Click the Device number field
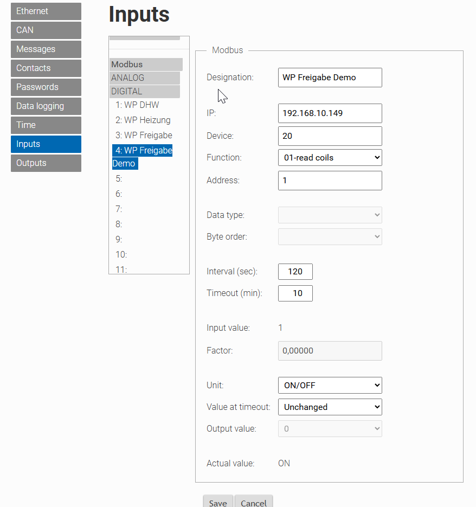476x507 pixels. tap(330, 136)
